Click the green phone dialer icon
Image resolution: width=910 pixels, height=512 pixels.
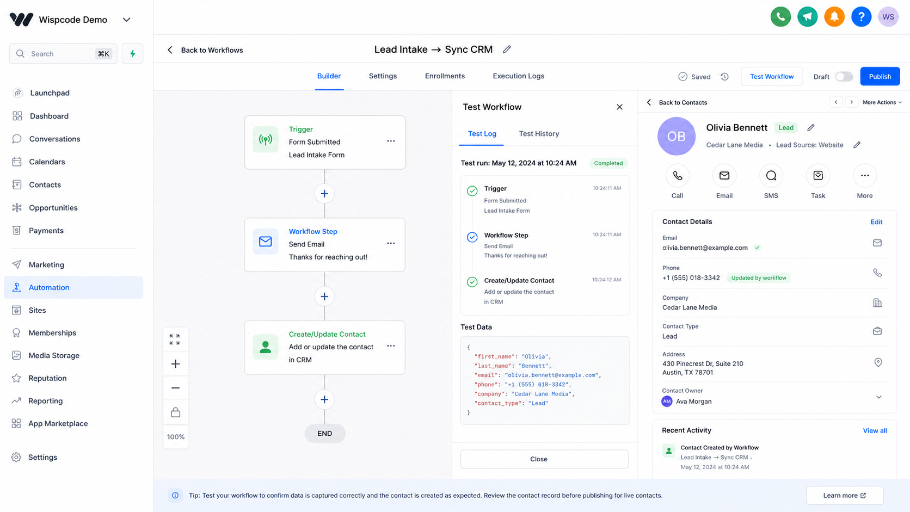pos(780,17)
